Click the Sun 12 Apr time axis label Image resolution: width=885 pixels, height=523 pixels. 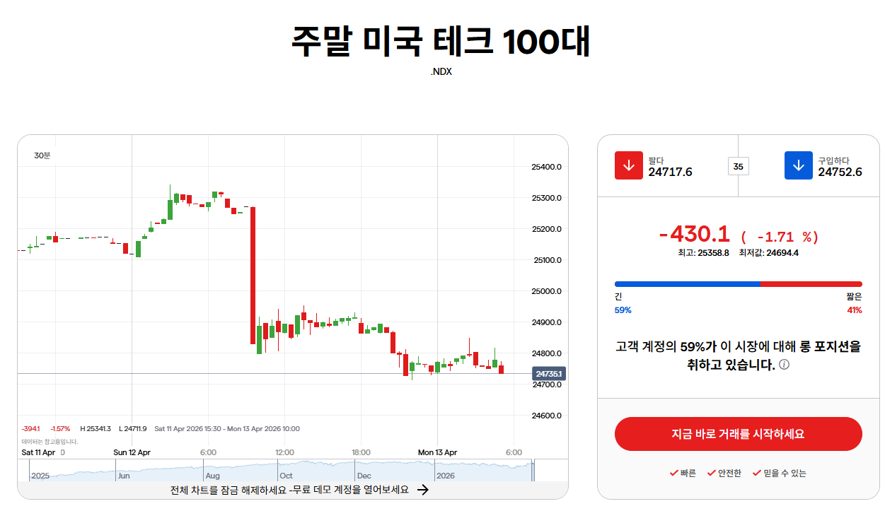pyautogui.click(x=132, y=452)
